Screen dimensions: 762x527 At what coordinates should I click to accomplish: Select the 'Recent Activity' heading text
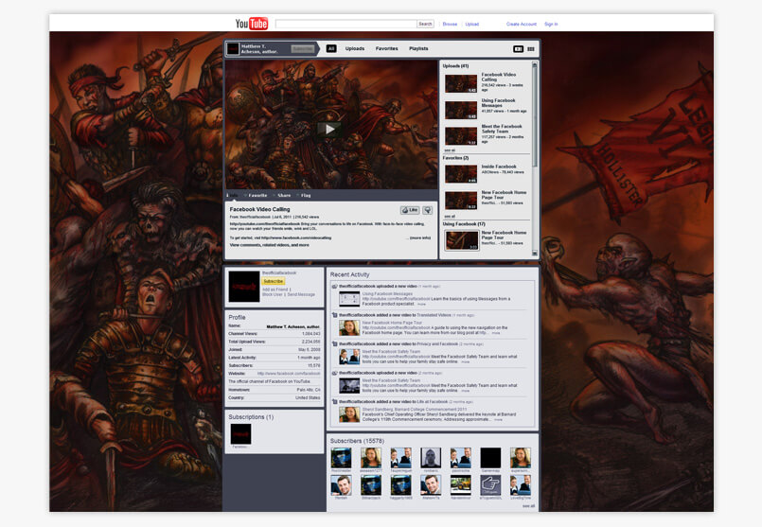click(x=350, y=274)
